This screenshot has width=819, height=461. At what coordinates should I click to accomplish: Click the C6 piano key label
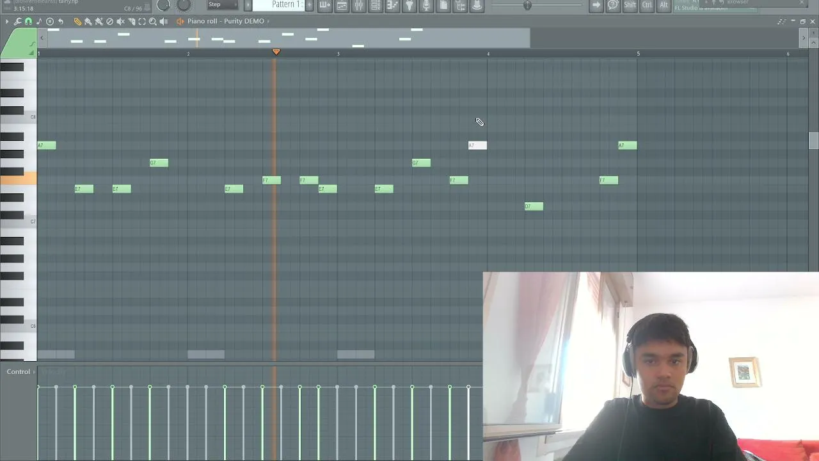[33, 326]
